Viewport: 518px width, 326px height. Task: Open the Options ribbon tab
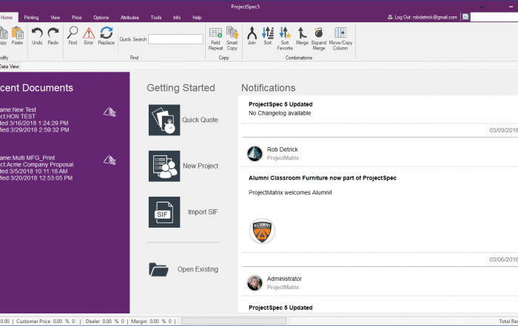point(101,18)
